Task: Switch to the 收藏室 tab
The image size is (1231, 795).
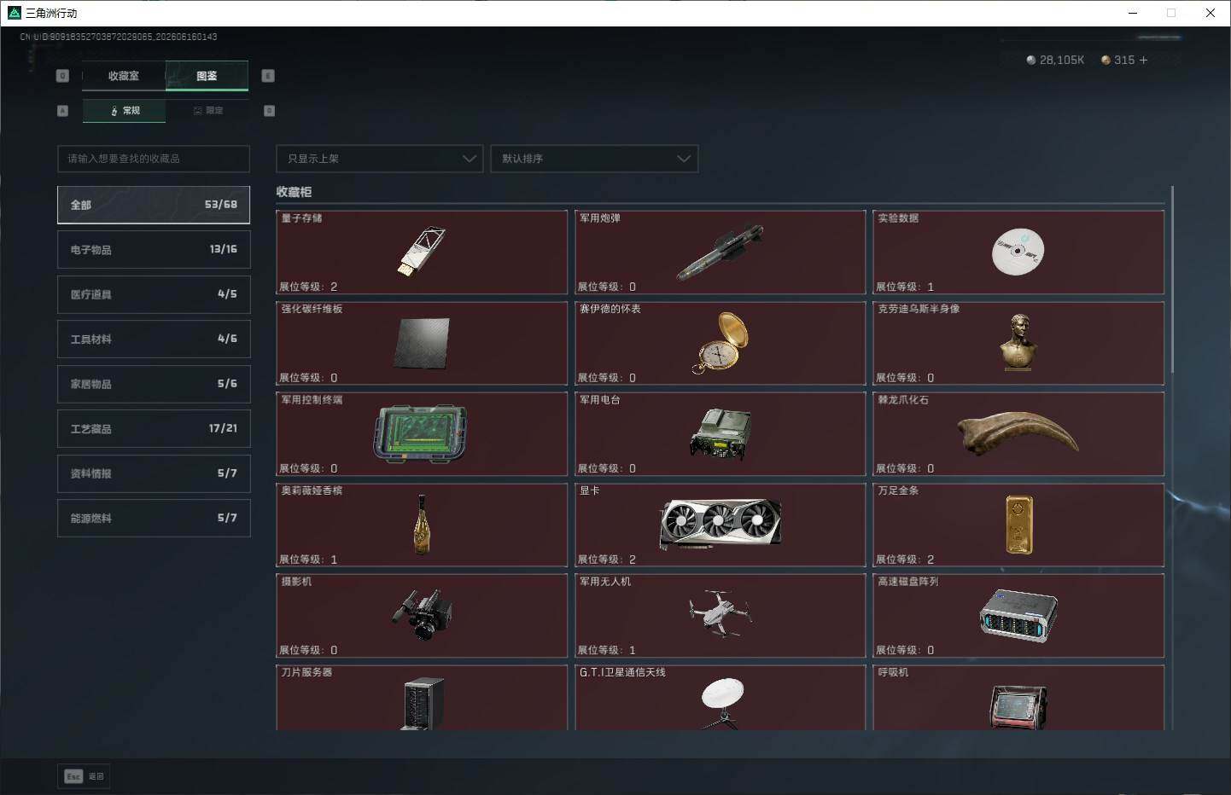Action: 124,76
